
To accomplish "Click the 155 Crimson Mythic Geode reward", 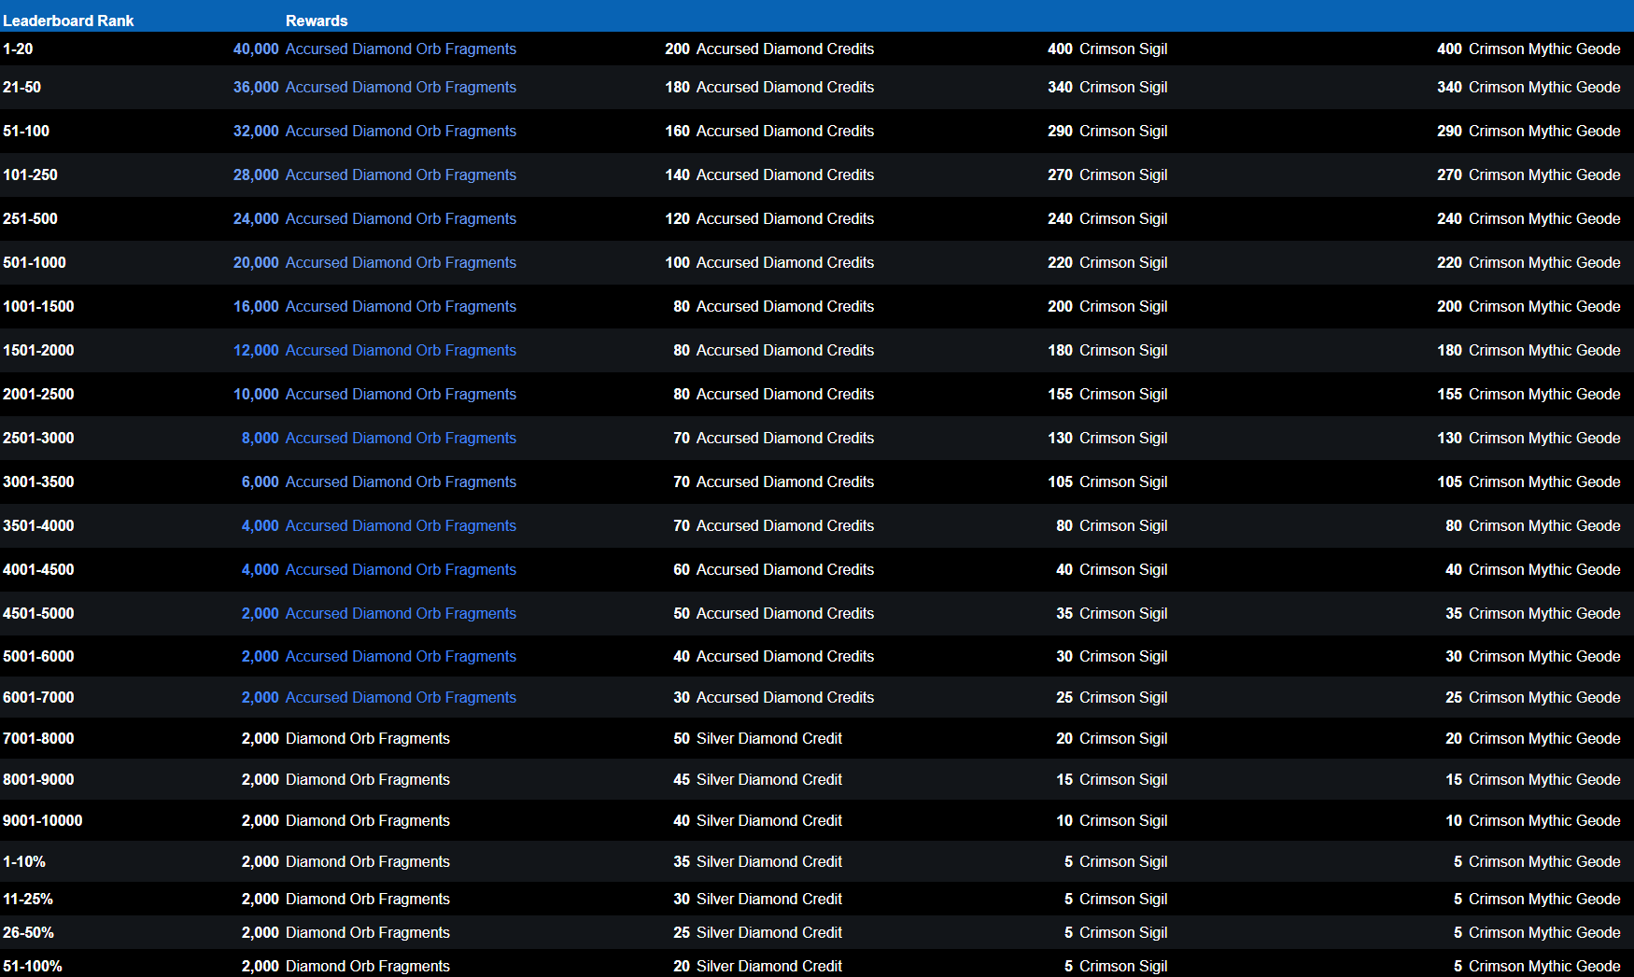I will 1528,395.
